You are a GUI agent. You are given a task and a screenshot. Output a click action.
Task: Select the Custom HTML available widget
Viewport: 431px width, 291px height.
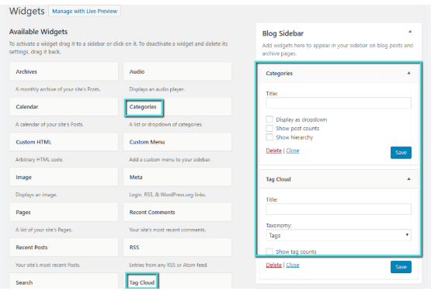pyautogui.click(x=64, y=142)
